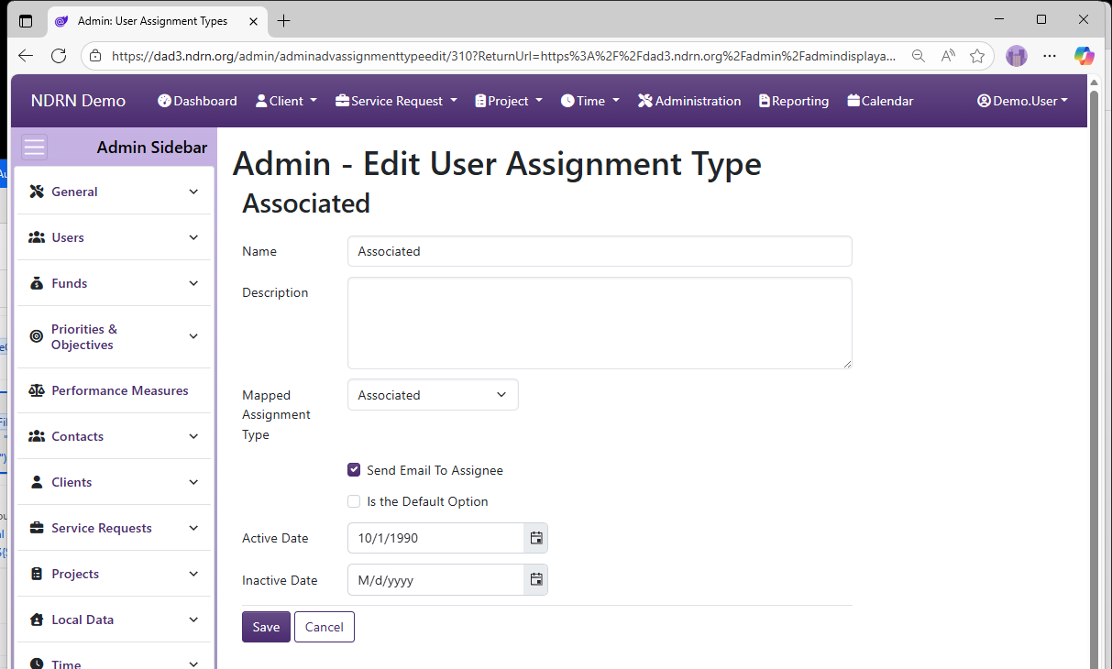
Task: Click the Users group icon in sidebar
Action: pyautogui.click(x=37, y=237)
